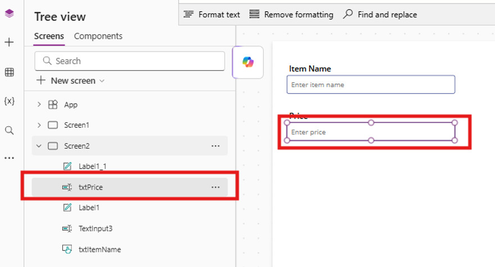Open the New screen dropdown
Image resolution: width=495 pixels, height=267 pixels.
[71, 81]
